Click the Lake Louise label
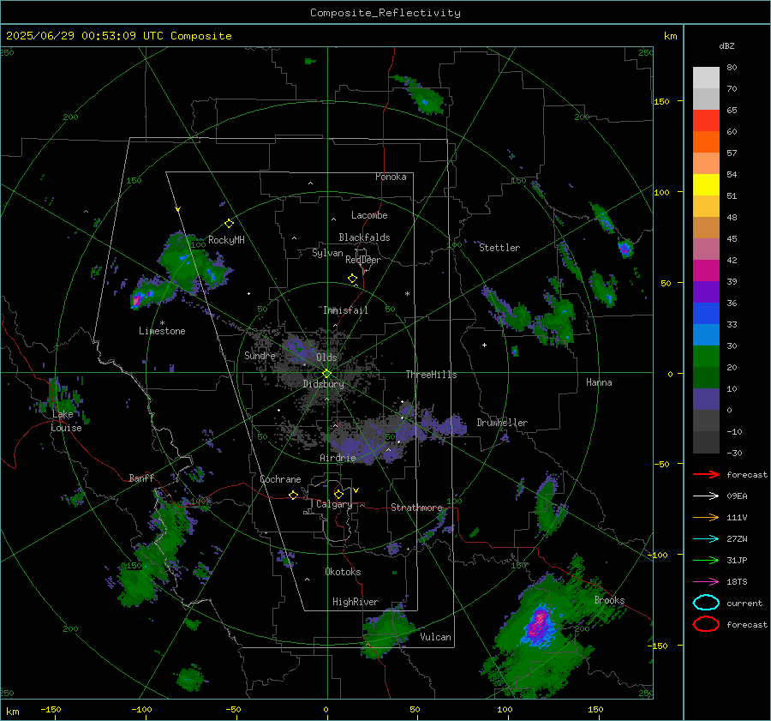Screen dimensions: 771x721 (x=66, y=421)
